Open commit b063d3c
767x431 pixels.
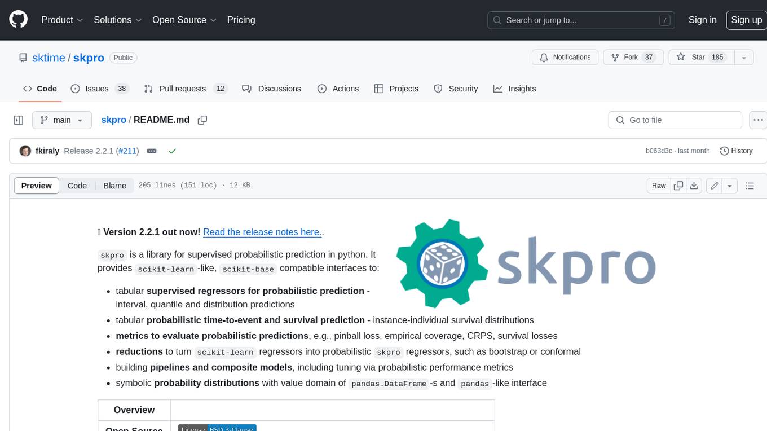pos(659,151)
